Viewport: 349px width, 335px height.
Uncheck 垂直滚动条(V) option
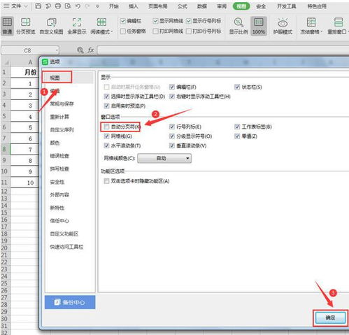(172, 145)
